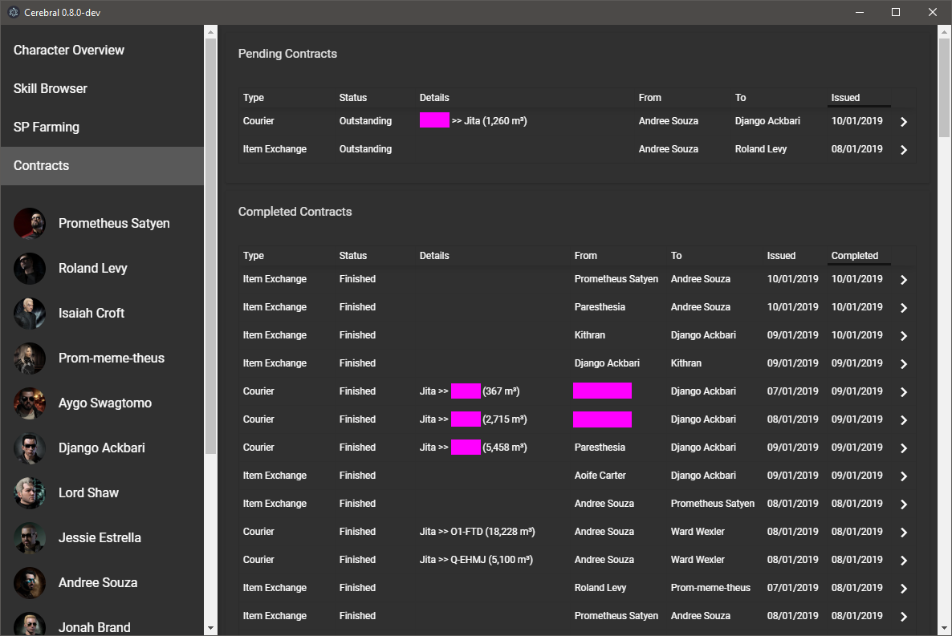The width and height of the screenshot is (952, 636).
Task: Sort pending contracts by Status header
Action: [x=352, y=98]
